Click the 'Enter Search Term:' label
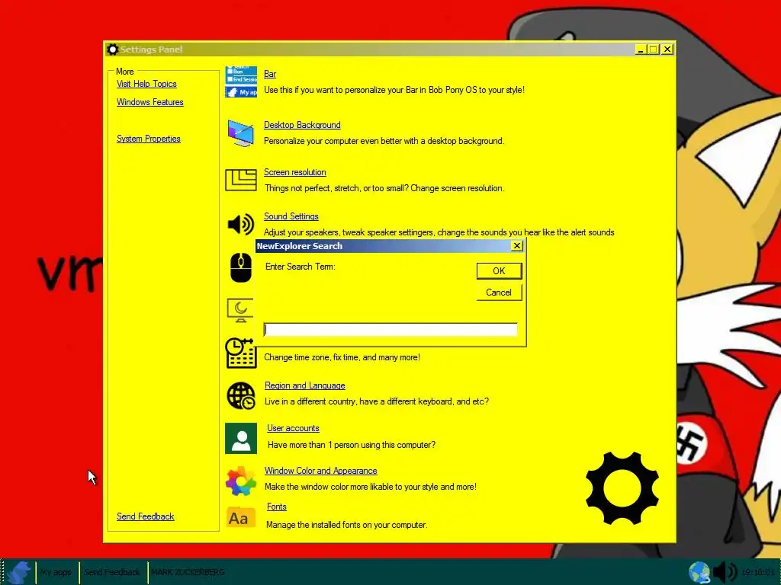The width and height of the screenshot is (781, 585). [x=301, y=267]
